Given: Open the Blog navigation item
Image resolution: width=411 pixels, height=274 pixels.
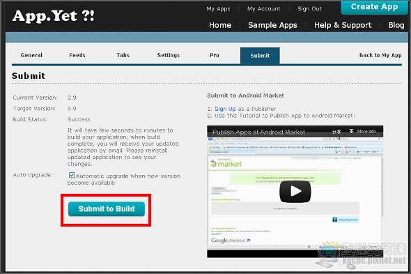Looking at the screenshot, I should coord(396,25).
